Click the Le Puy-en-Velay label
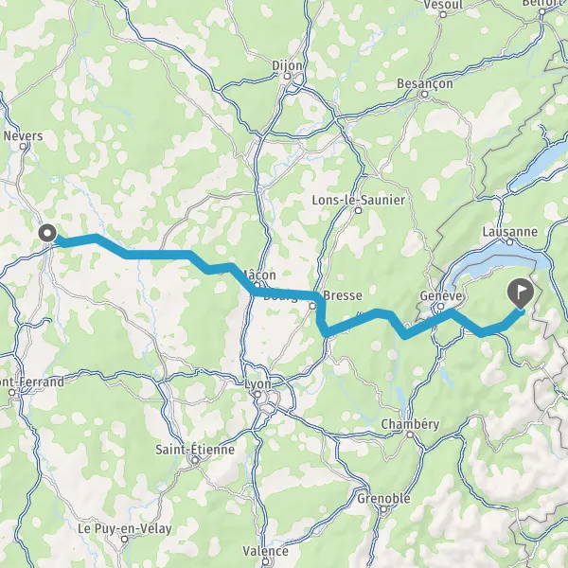Image resolution: width=568 pixels, height=568 pixels. pyautogui.click(x=125, y=528)
